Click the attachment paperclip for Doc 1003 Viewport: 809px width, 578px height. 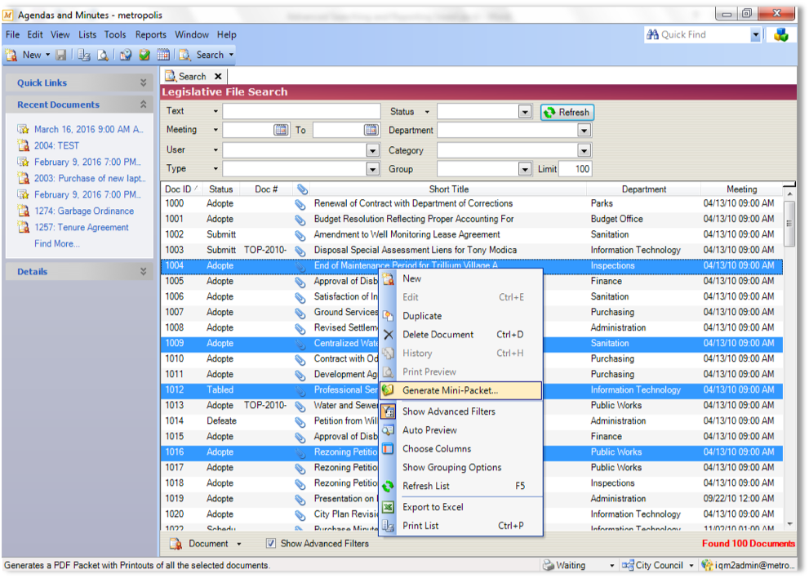(x=300, y=251)
